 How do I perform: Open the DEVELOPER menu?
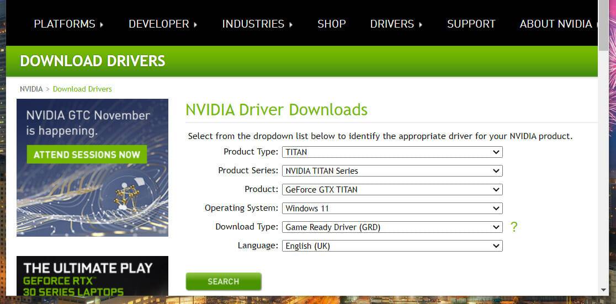(x=163, y=24)
